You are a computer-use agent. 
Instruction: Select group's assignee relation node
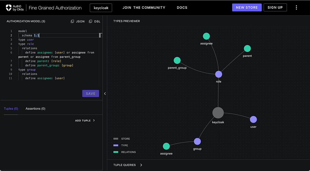click(x=166, y=146)
